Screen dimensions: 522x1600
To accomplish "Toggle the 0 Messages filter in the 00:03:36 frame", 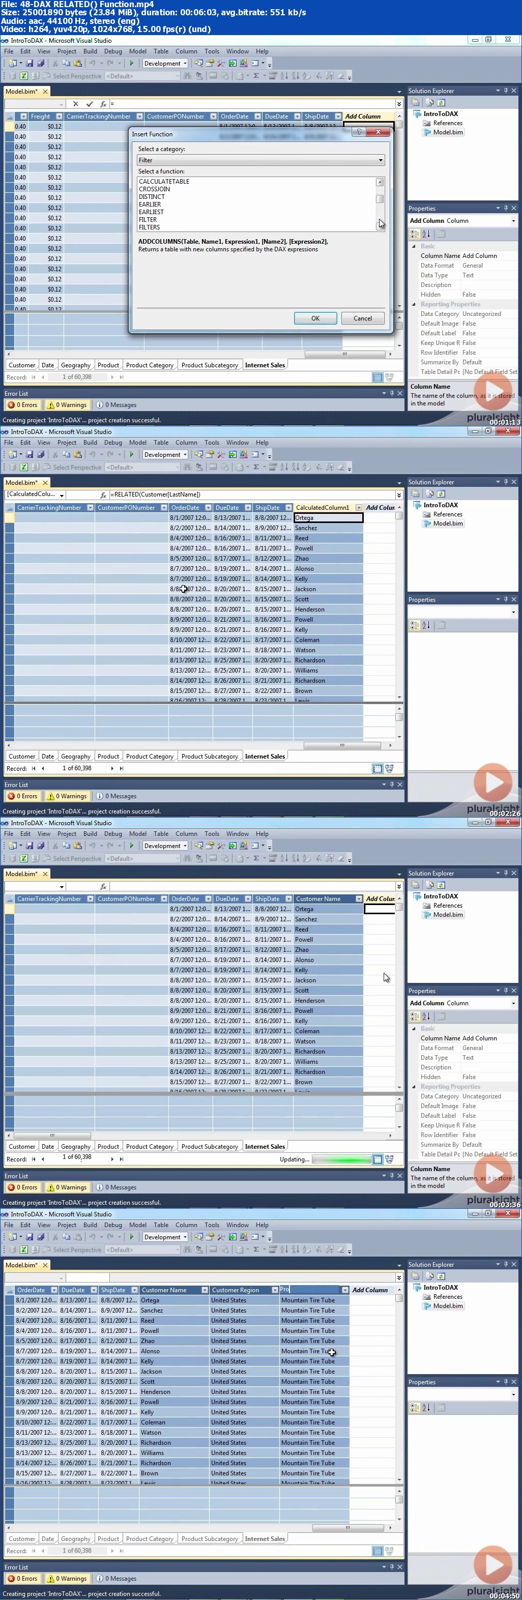I will [x=116, y=1187].
